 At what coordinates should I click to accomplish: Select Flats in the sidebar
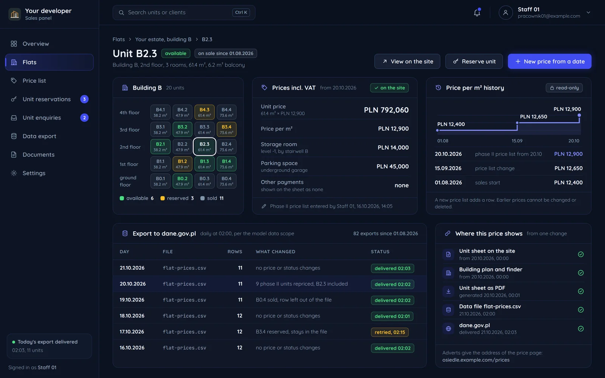coord(49,62)
